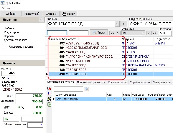Sort by the Документ column header
Viewport: 173px width, 133px height.
tap(137, 39)
